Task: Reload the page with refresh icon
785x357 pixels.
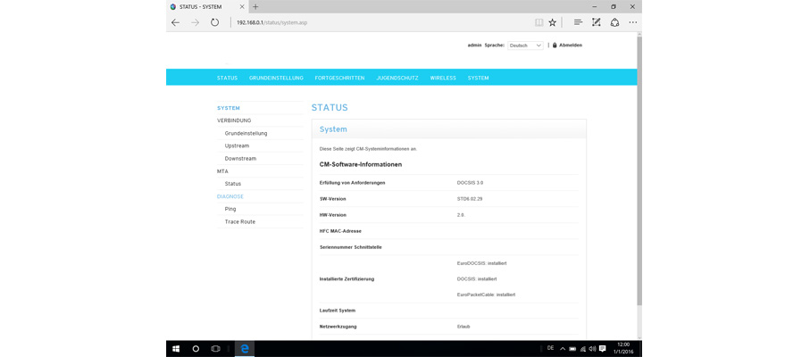Action: (x=214, y=22)
